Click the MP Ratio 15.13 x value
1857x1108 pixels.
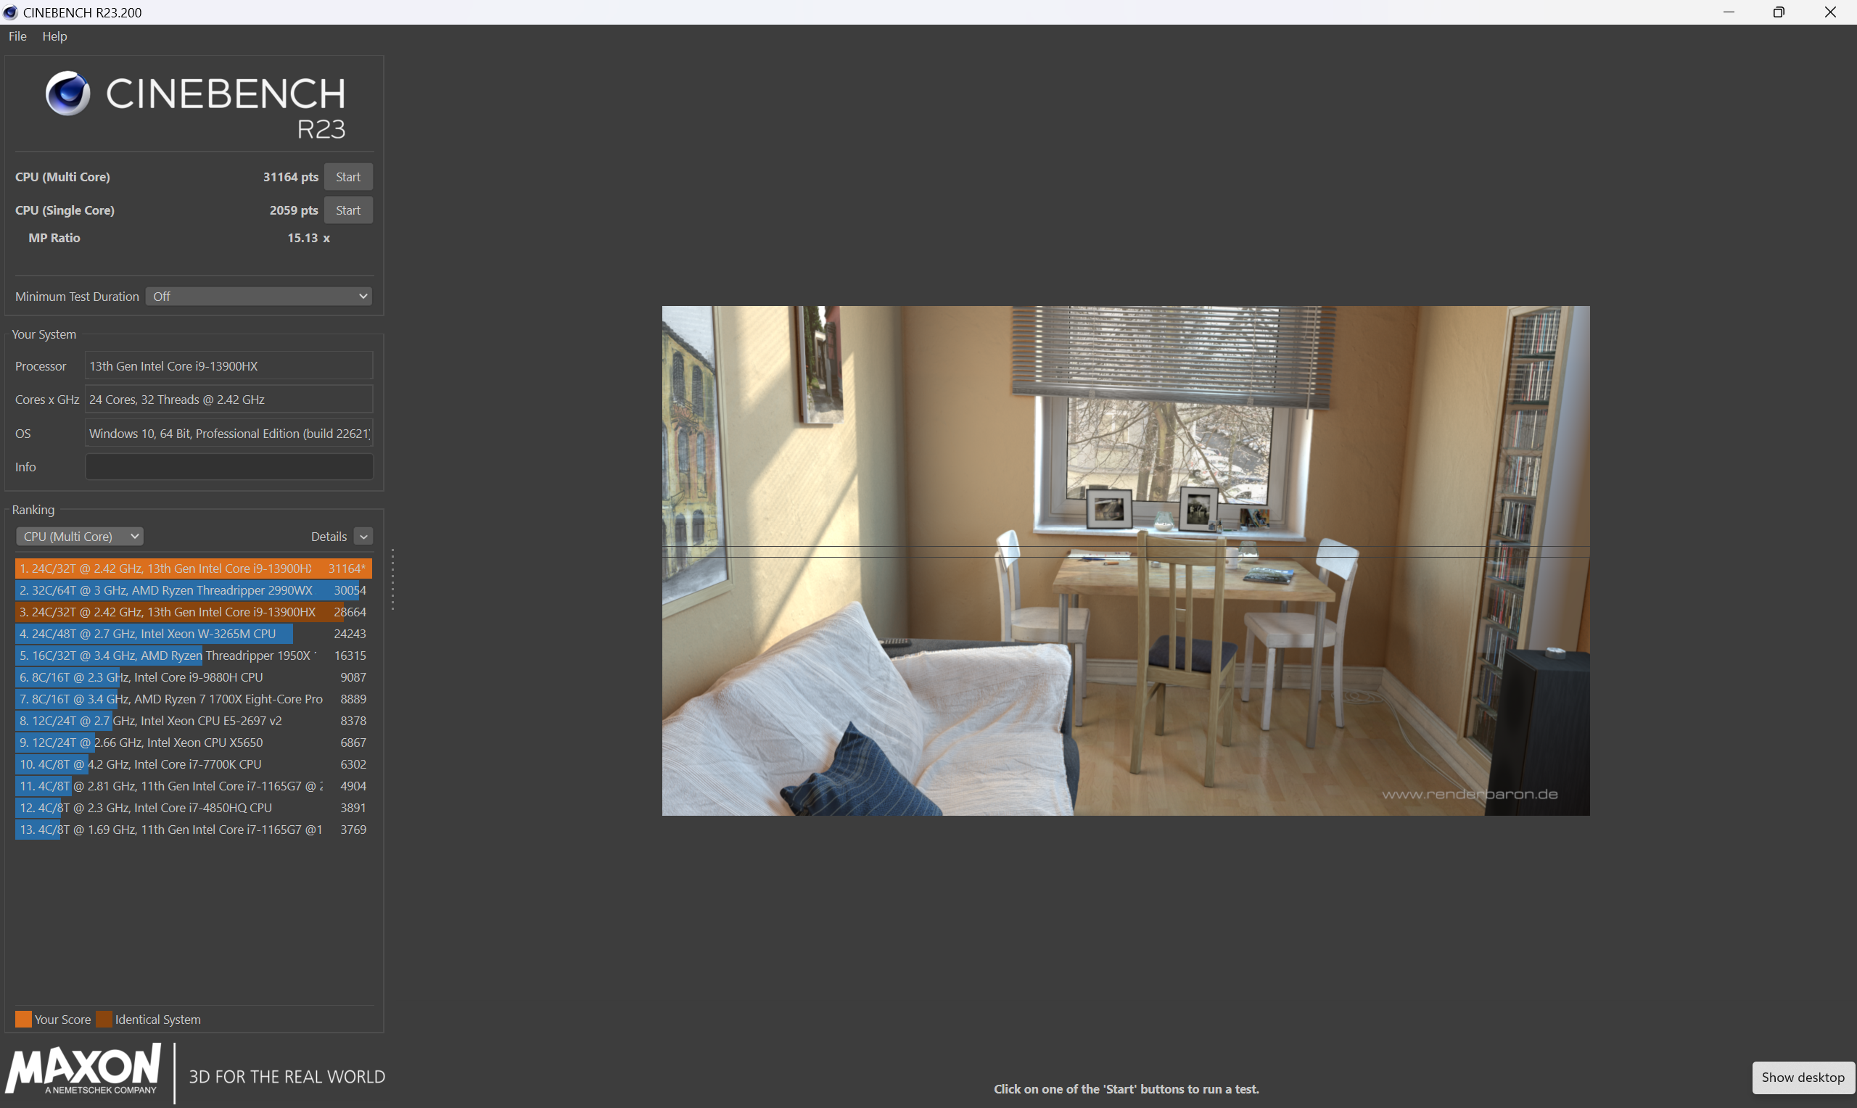[x=308, y=237]
